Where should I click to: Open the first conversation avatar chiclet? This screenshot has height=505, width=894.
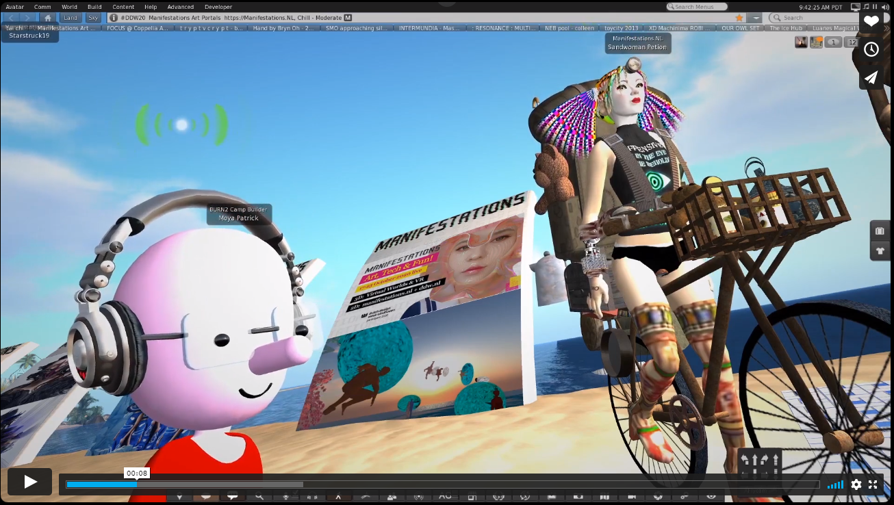801,42
